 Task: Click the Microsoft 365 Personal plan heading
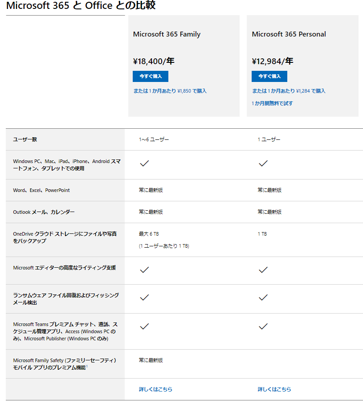click(289, 34)
